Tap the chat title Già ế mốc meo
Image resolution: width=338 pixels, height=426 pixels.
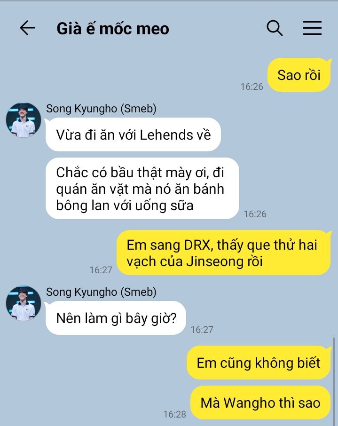tap(113, 29)
